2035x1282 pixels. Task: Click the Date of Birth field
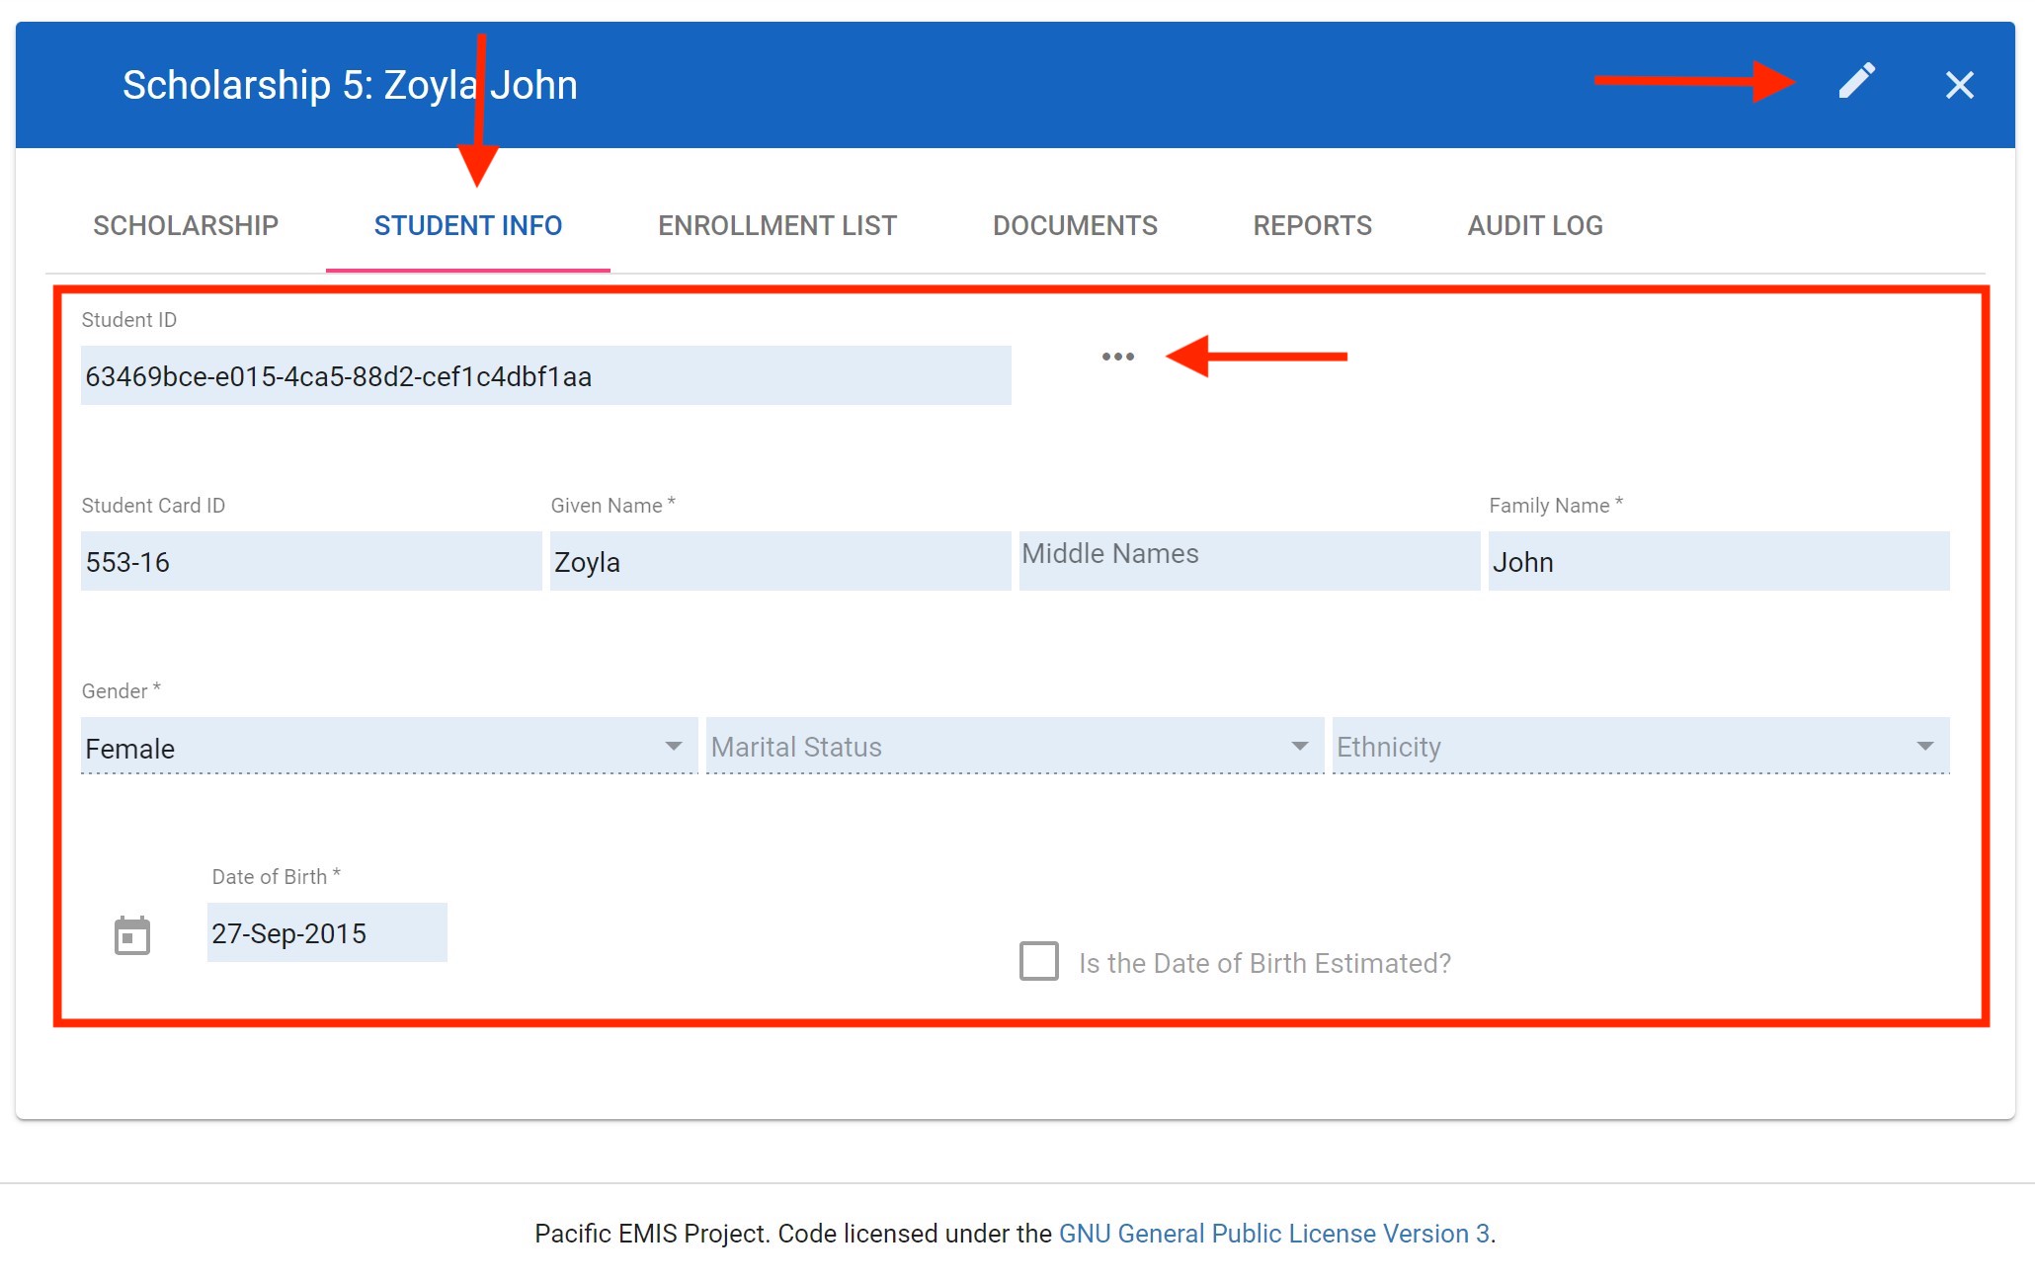point(327,933)
